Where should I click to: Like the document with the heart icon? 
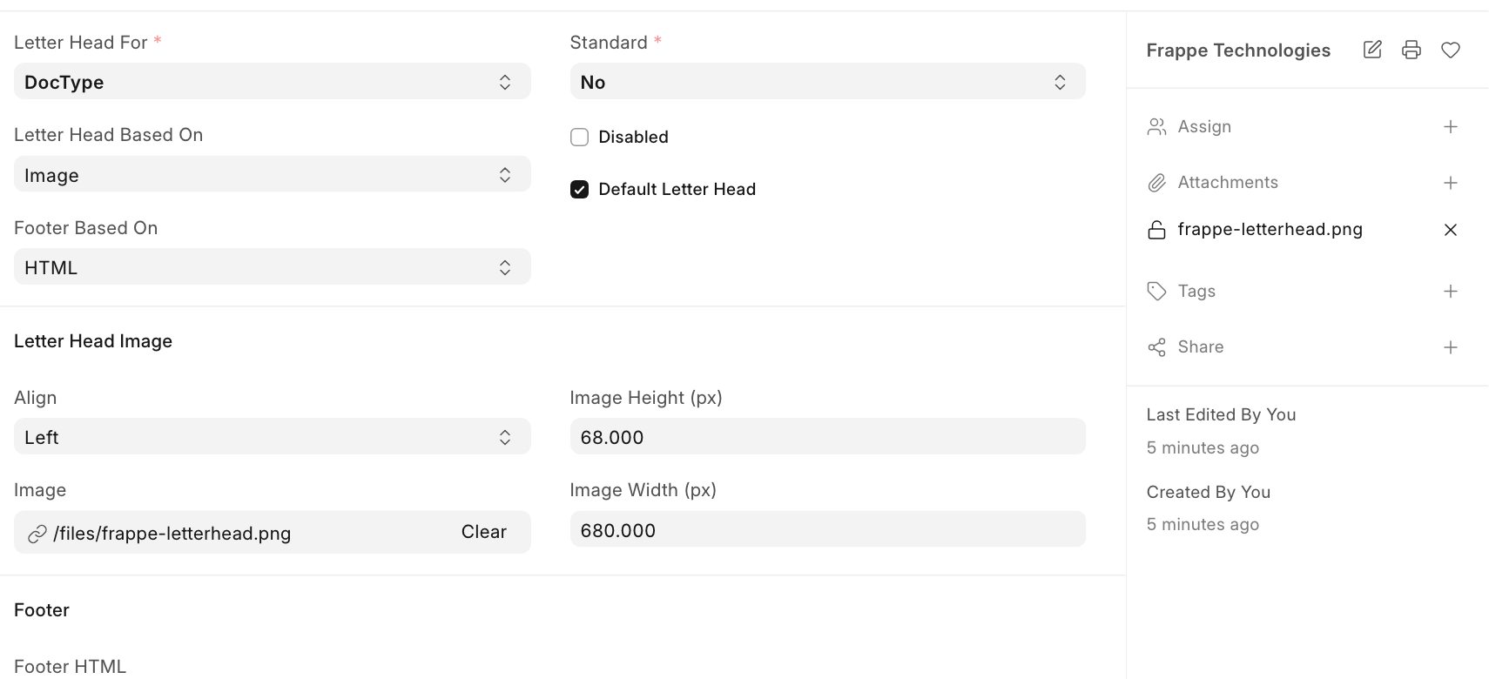[x=1451, y=50]
